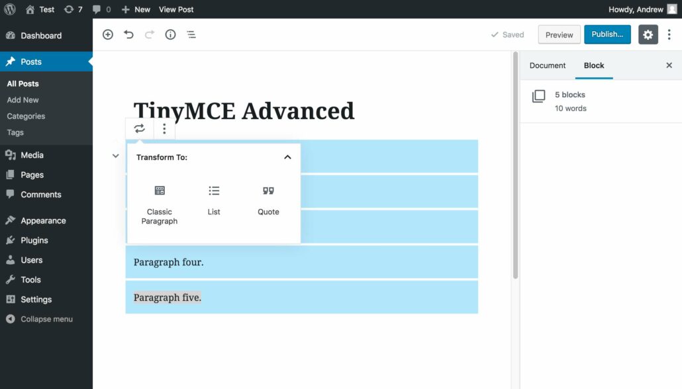The width and height of the screenshot is (682, 389).
Task: Click the block transform icon
Action: pos(139,128)
